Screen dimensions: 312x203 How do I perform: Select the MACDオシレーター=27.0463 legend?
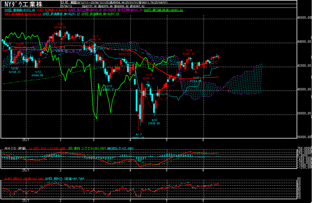coord(120,148)
